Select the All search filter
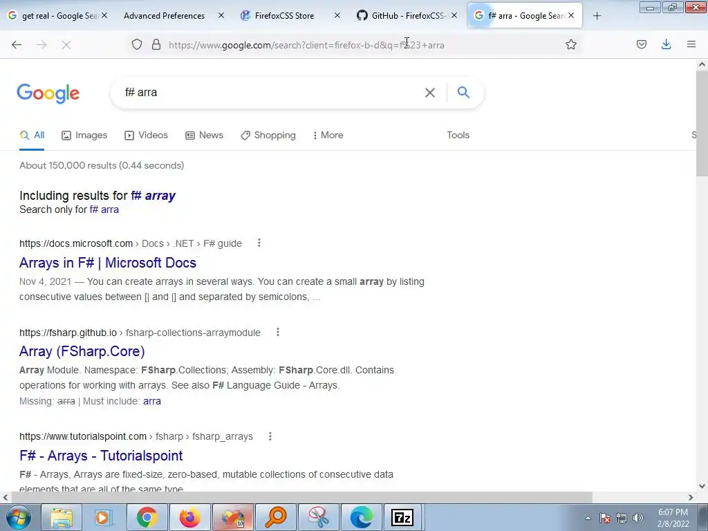 [32, 135]
